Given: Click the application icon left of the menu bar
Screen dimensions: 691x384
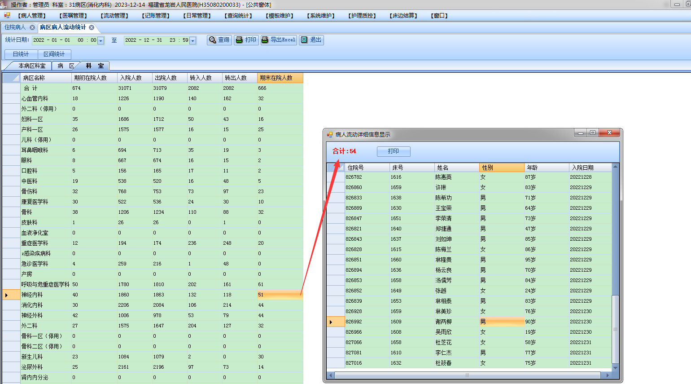Looking at the screenshot, I should click(x=7, y=15).
